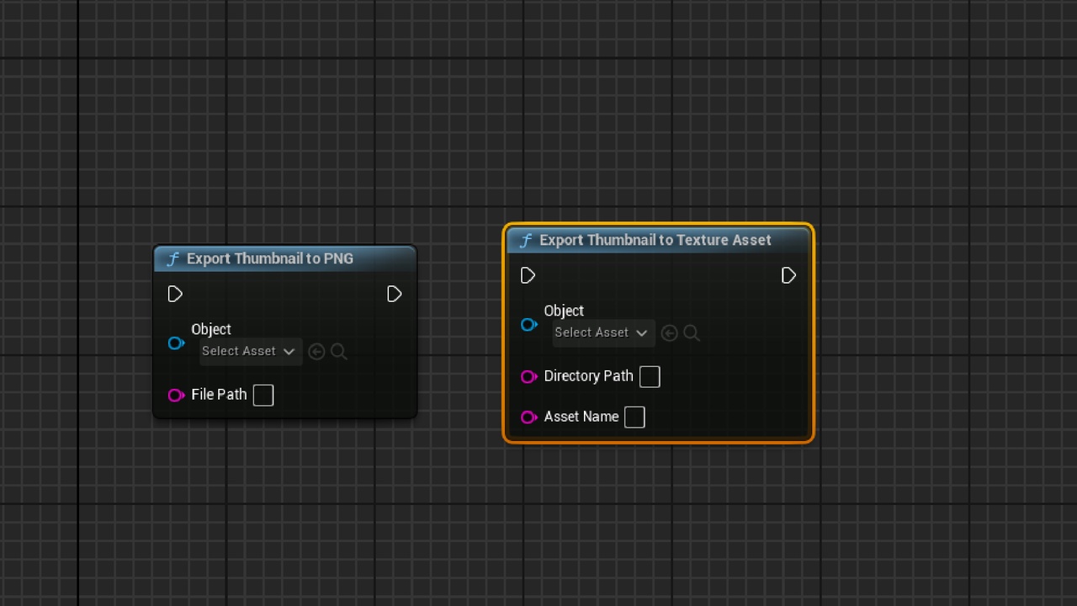
Task: Click the File Path string pin
Action: click(x=176, y=395)
